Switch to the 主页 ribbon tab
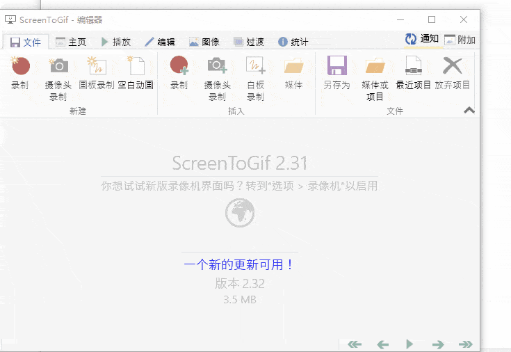 coord(71,42)
